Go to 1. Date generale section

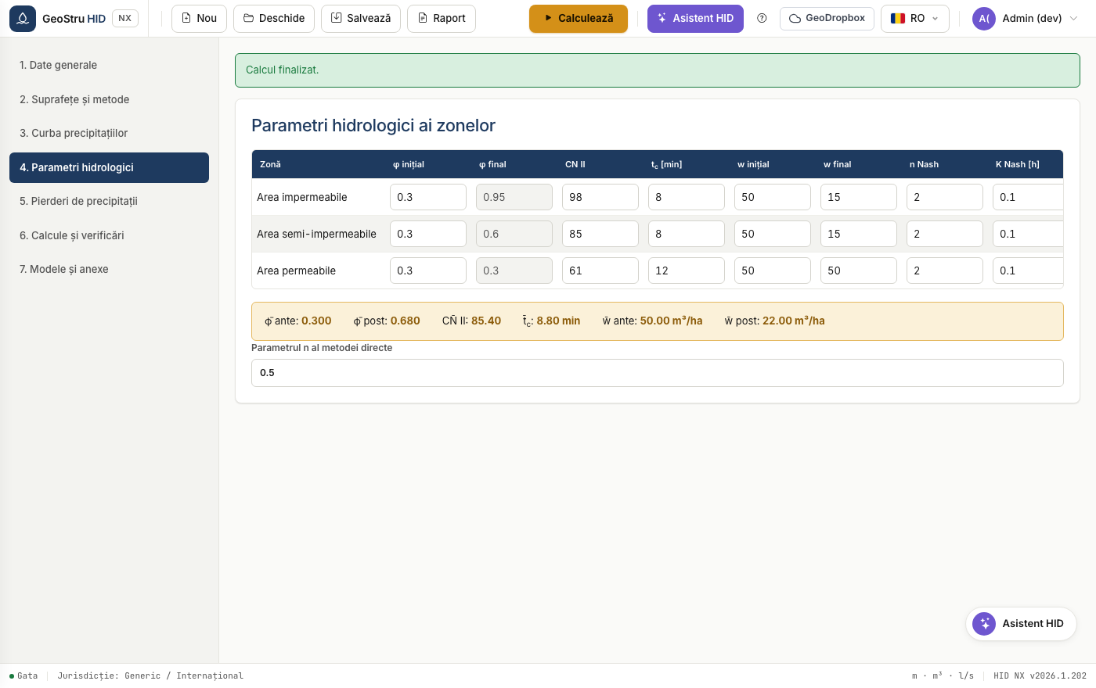(109, 65)
